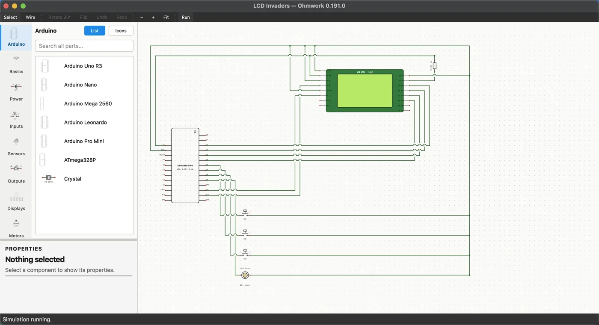
Task: Focus the Search all parts field
Action: 84,46
